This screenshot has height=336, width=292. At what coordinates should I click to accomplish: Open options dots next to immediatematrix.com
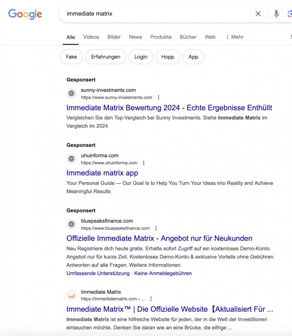(x=151, y=299)
